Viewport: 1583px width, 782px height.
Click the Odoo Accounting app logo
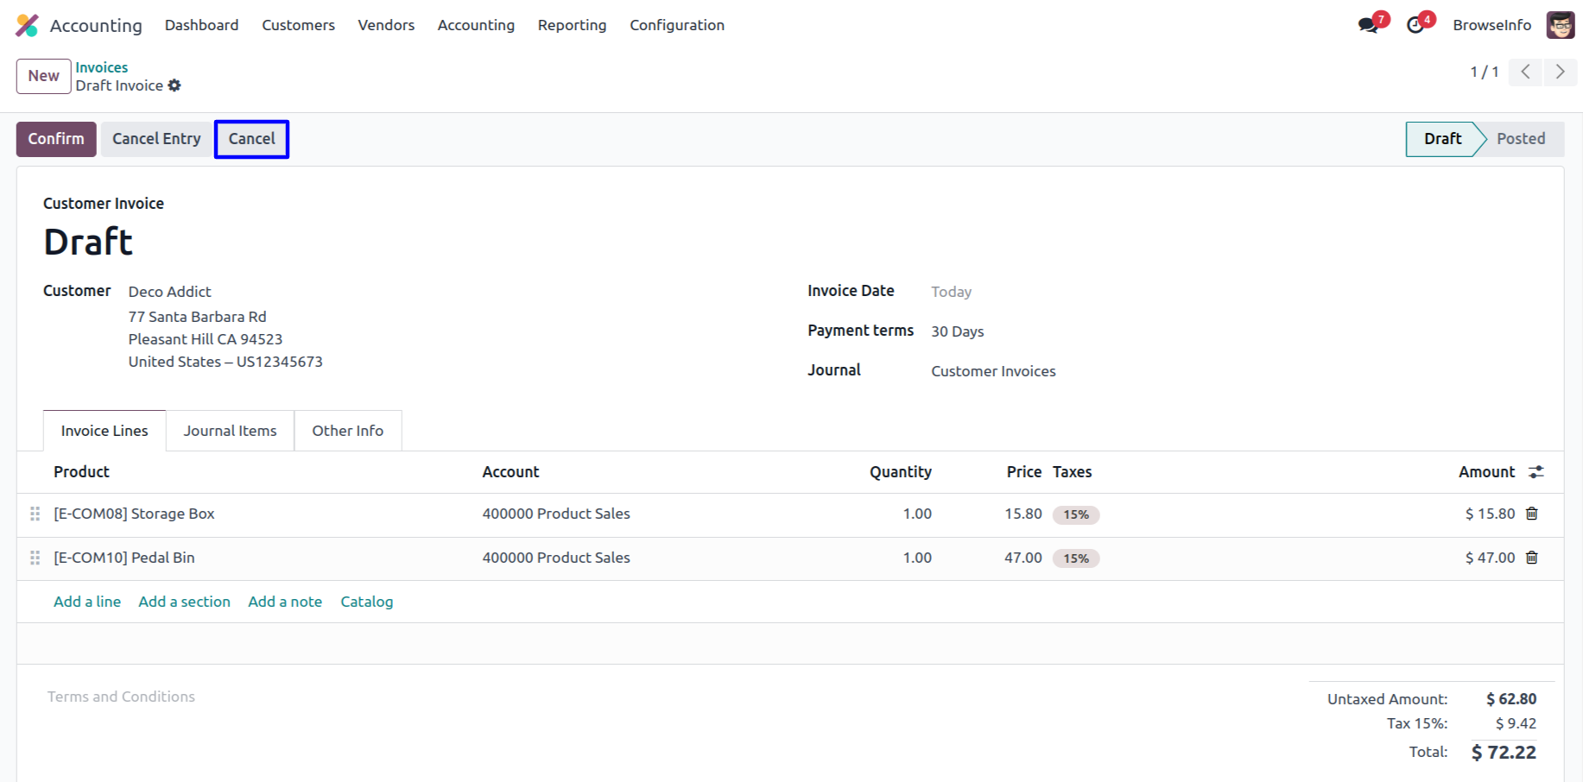coord(27,25)
